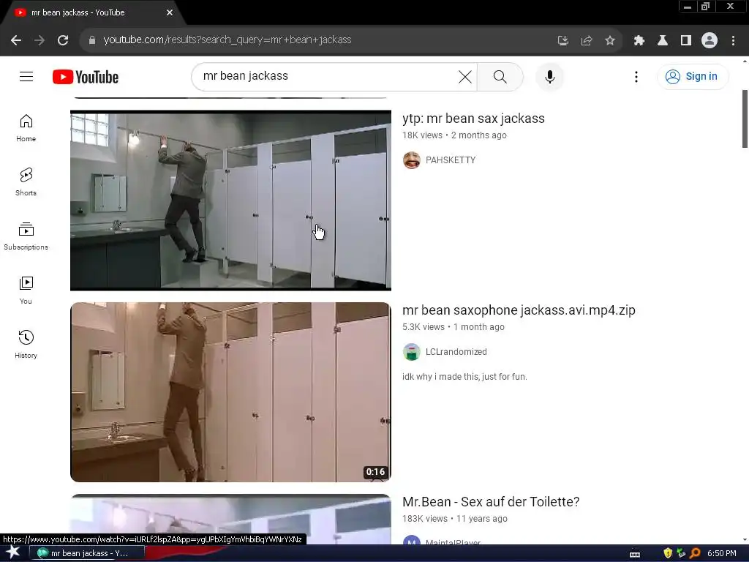Click the Sign in button

pos(693,76)
